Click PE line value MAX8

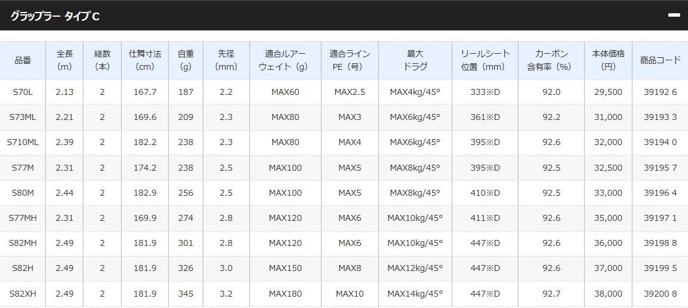pos(350,268)
